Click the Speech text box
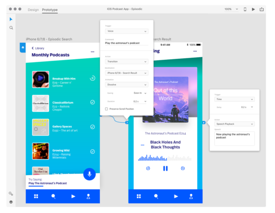Viewport: 275px width, 213px height. pyautogui.click(x=235, y=138)
